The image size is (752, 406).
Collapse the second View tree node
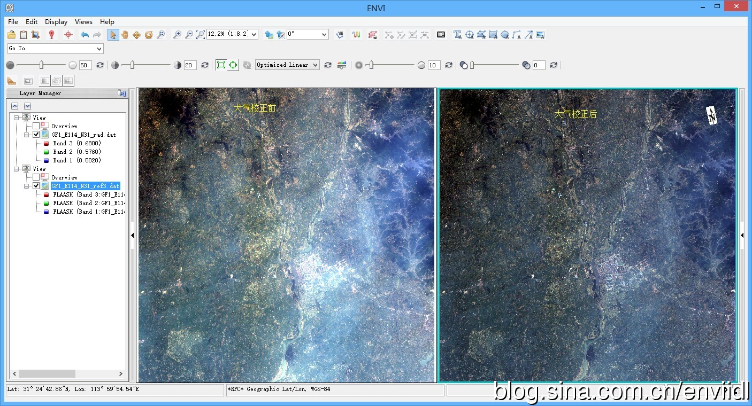point(17,169)
